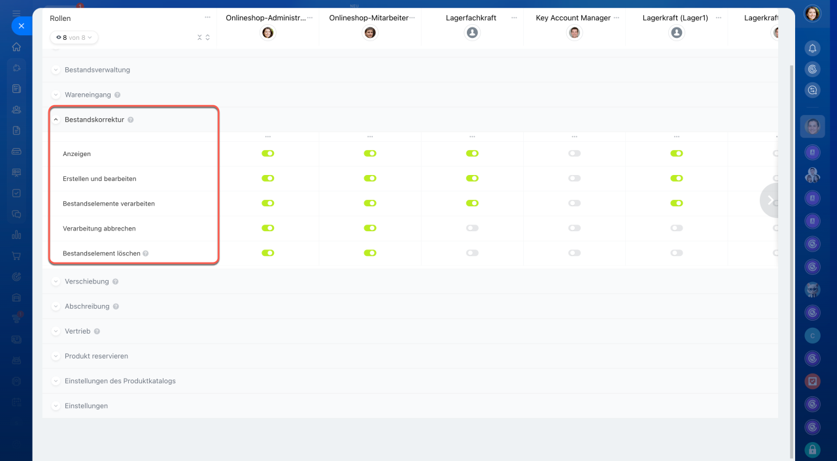Click Onlineshop-Mitarbeiter user avatar
The height and width of the screenshot is (461, 837).
click(x=370, y=33)
